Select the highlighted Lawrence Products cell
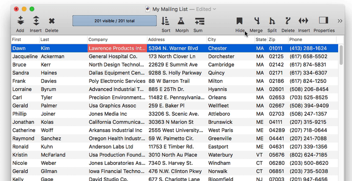Image resolution: width=352 pixels, height=181 pixels. 117,48
